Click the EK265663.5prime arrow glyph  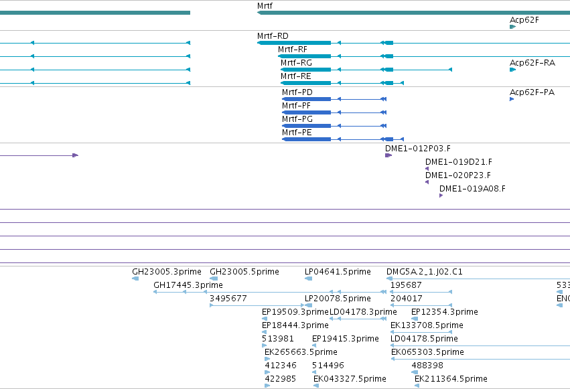(x=267, y=359)
